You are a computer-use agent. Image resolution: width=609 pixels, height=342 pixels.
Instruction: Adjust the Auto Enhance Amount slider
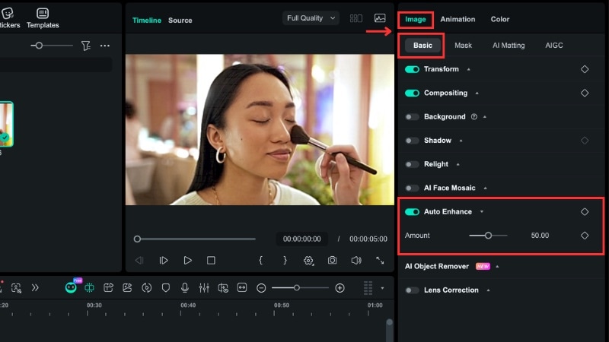pyautogui.click(x=488, y=236)
